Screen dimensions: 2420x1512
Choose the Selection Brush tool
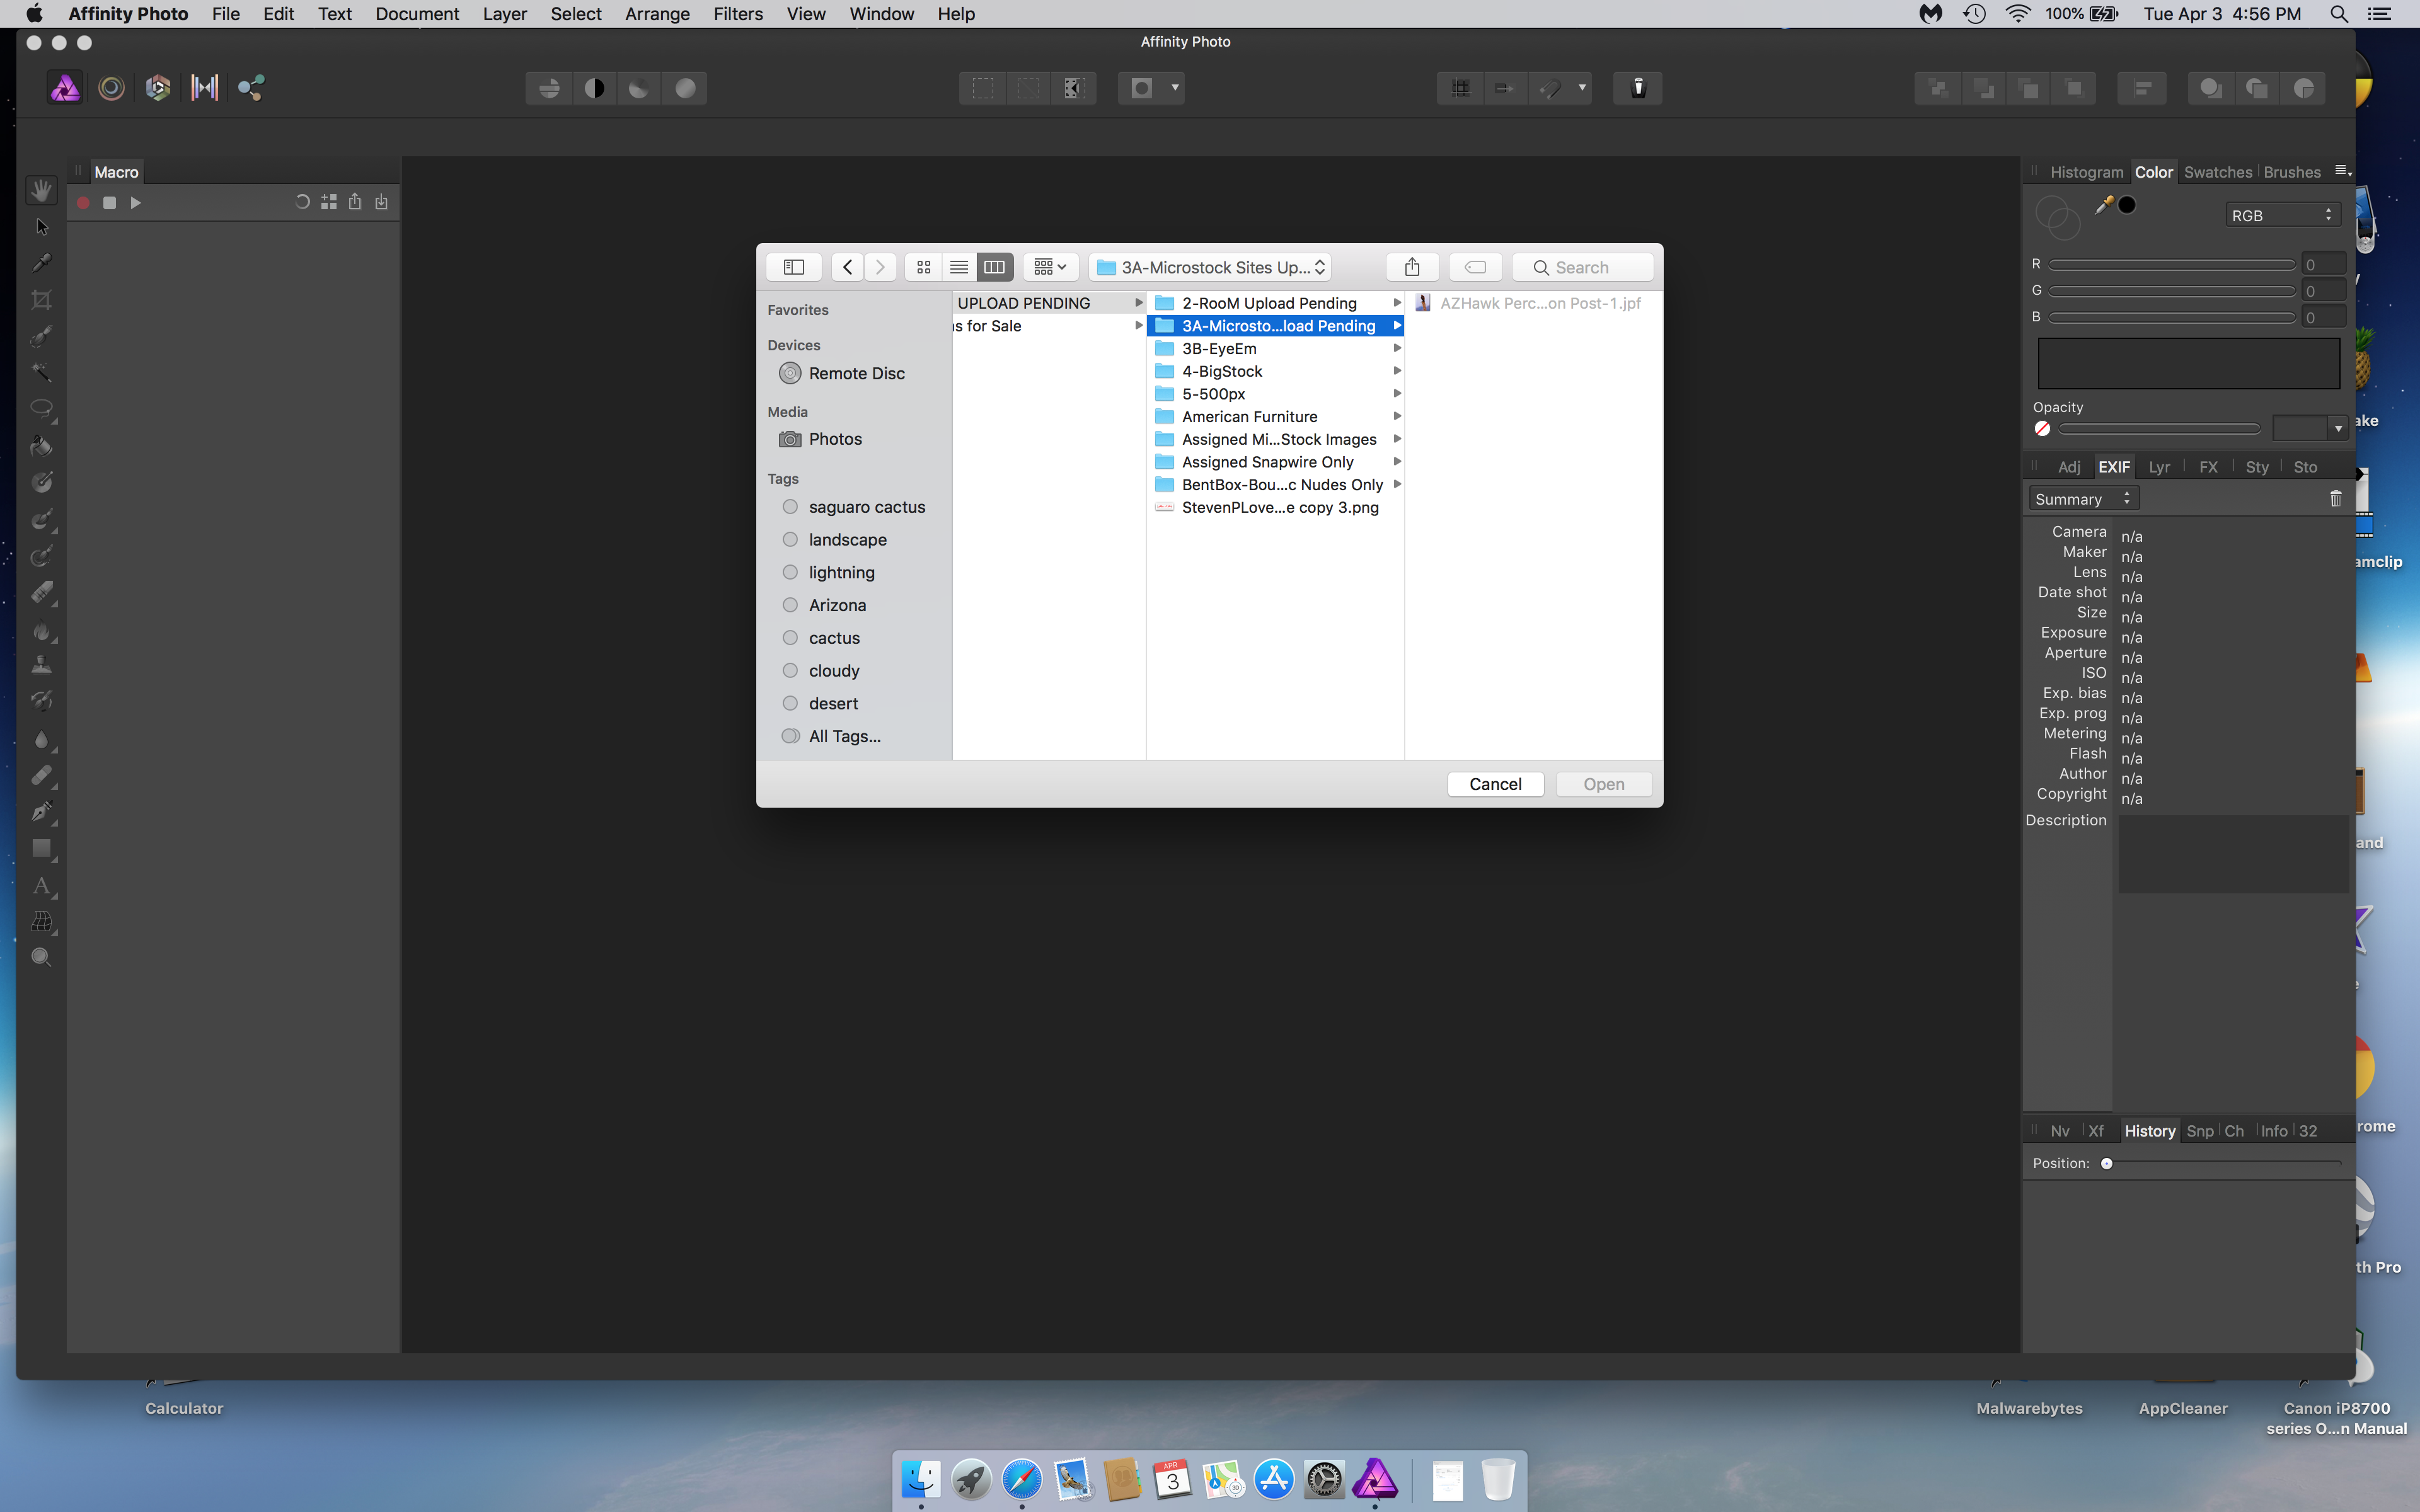[41, 336]
